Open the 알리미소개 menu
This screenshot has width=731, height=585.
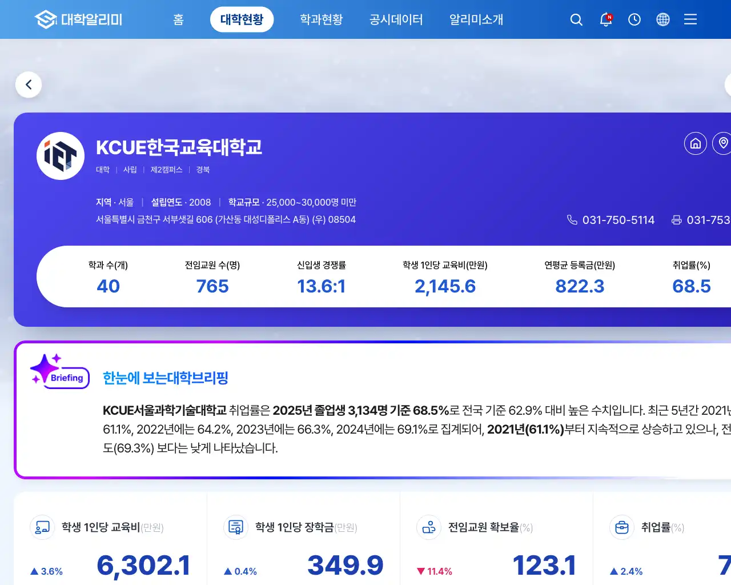(476, 19)
